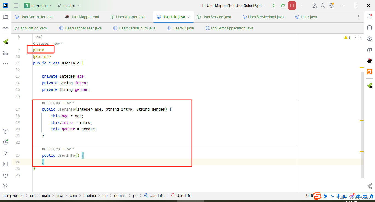375x202 pixels.
Task: Click the editor vertical scrollbar
Action: coord(362,125)
